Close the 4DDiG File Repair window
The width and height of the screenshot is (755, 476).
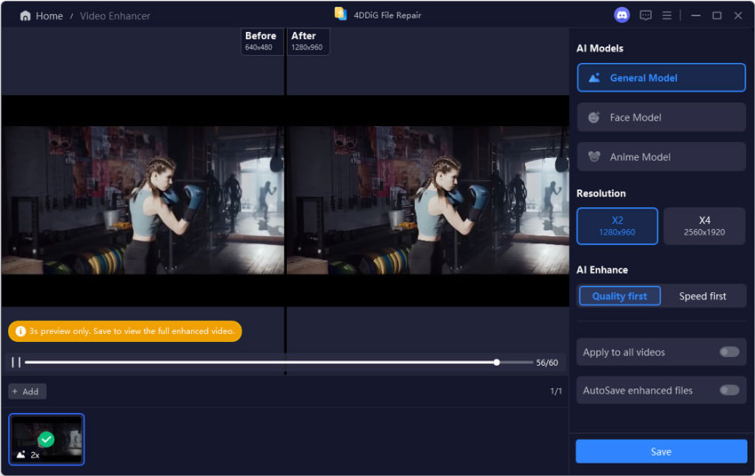click(738, 15)
